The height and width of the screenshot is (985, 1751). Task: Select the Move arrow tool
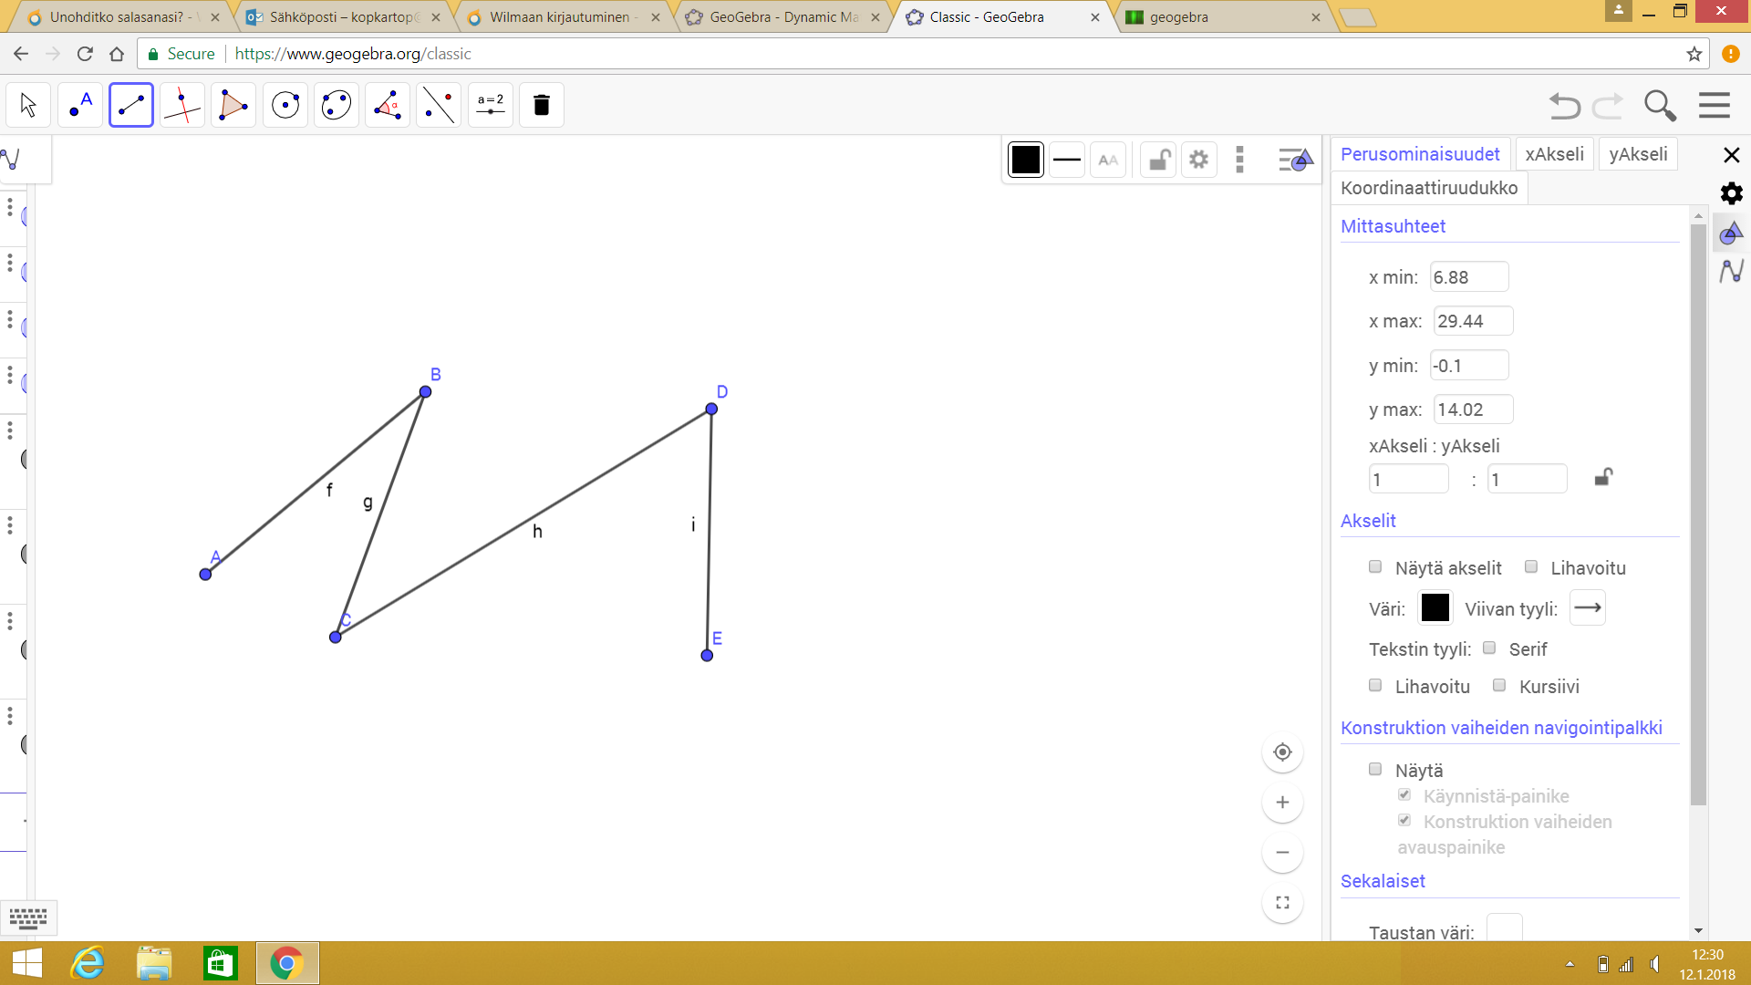point(28,105)
